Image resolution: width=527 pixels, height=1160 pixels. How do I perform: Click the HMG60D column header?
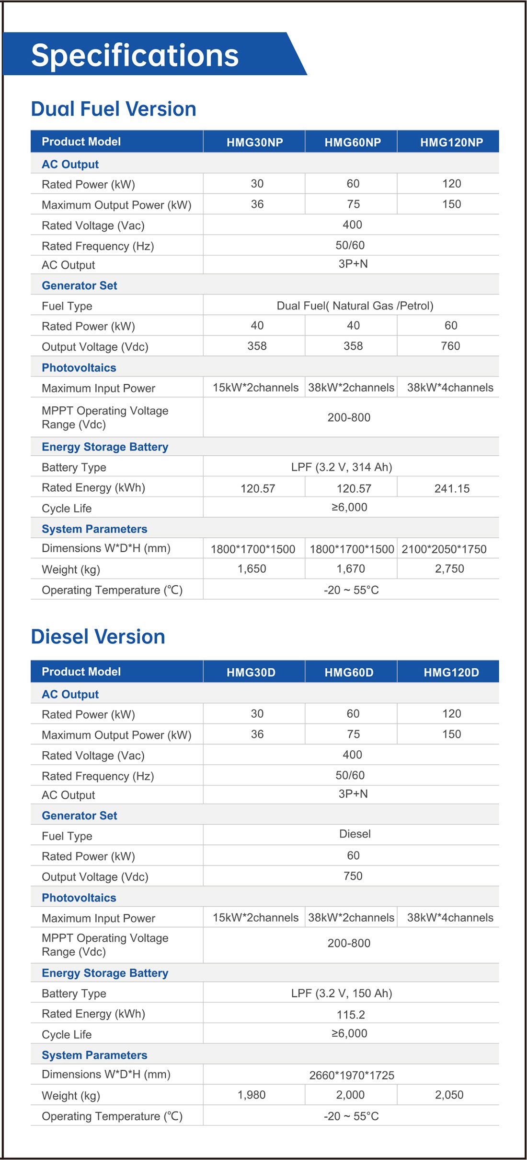pyautogui.click(x=349, y=672)
